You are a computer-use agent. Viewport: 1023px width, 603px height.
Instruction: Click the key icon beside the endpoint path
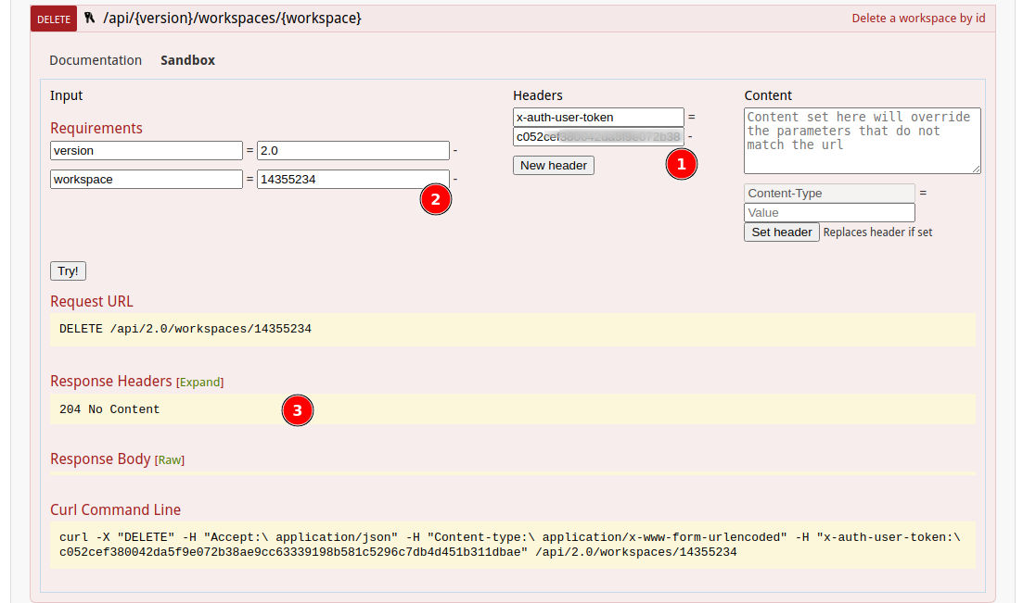90,18
